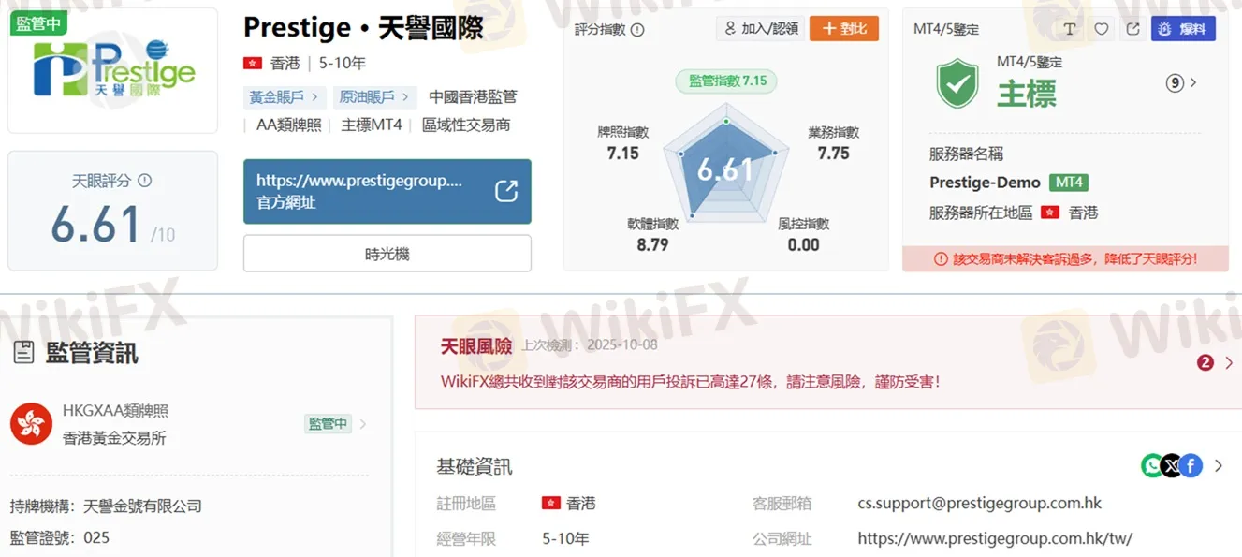Image resolution: width=1242 pixels, height=557 pixels.
Task: Click the T font size icon
Action: coord(1070,29)
